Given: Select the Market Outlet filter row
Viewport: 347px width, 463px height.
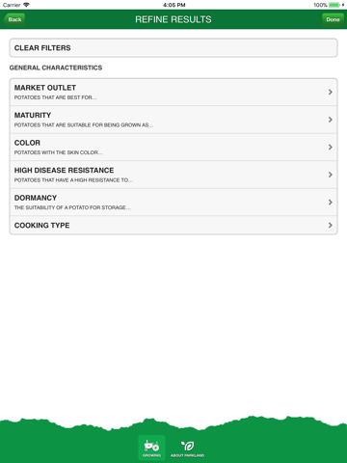Looking at the screenshot, I should coord(173,92).
